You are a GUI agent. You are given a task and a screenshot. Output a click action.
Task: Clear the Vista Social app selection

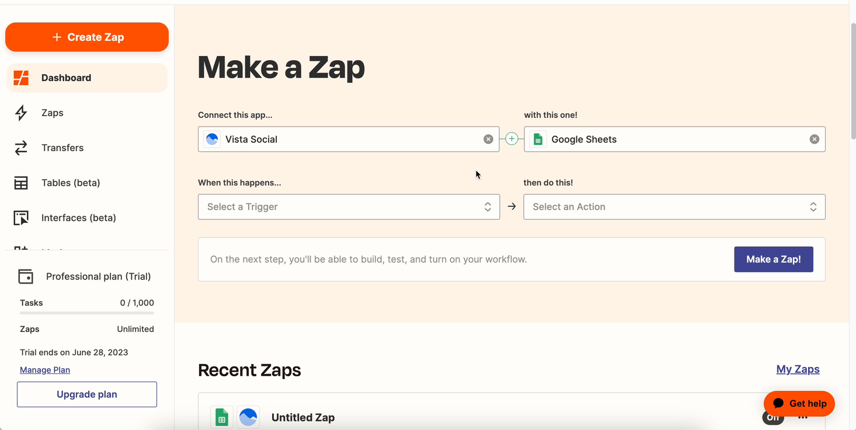(488, 139)
